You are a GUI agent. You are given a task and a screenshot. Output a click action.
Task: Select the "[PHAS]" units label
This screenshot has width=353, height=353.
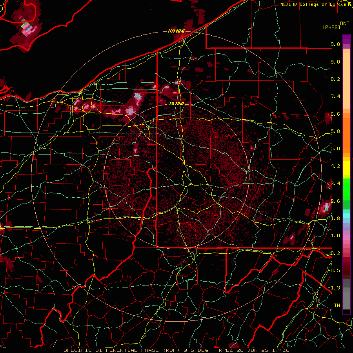[x=331, y=27]
